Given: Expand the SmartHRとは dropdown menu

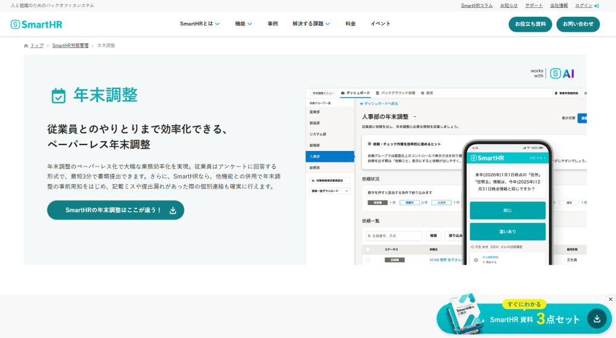Looking at the screenshot, I should pyautogui.click(x=200, y=24).
